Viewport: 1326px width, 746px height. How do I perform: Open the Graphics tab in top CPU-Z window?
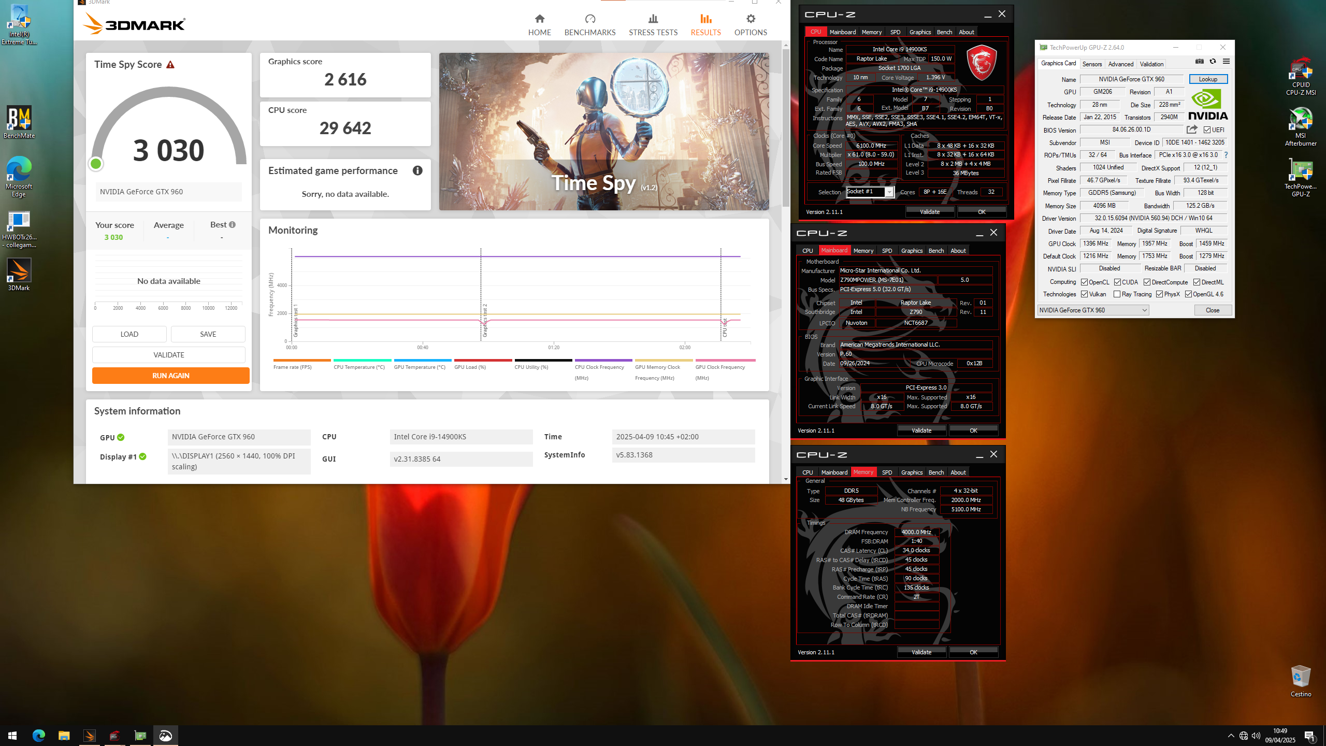pyautogui.click(x=920, y=32)
